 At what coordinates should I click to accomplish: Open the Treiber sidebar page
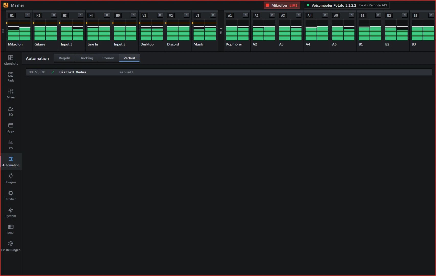click(11, 195)
